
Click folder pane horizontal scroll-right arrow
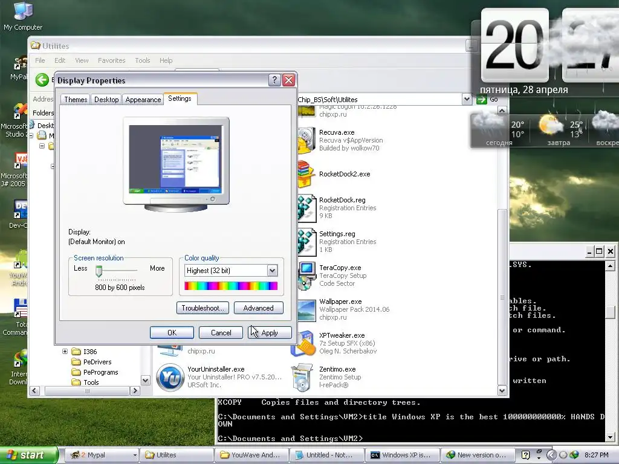(x=135, y=391)
